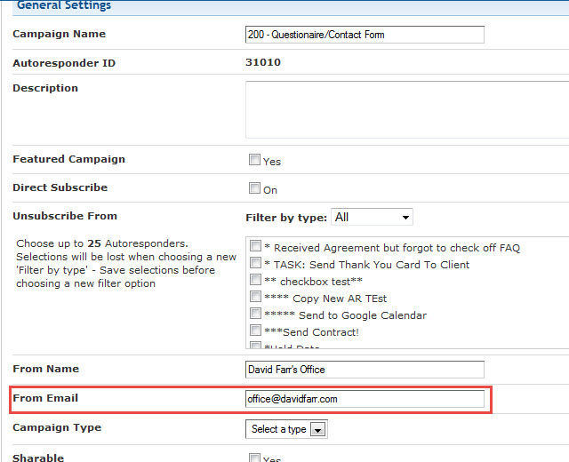The width and height of the screenshot is (569, 462).
Task: Check '***** Send to Google Calendar' option
Action: (x=256, y=315)
